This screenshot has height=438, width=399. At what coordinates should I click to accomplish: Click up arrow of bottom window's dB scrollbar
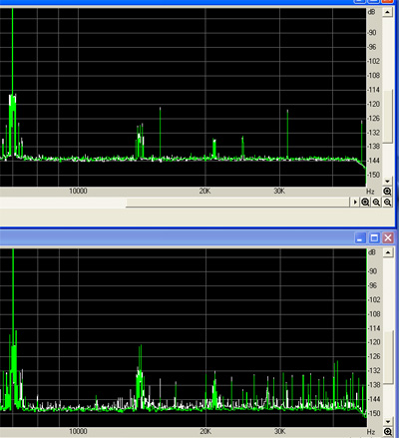point(388,252)
